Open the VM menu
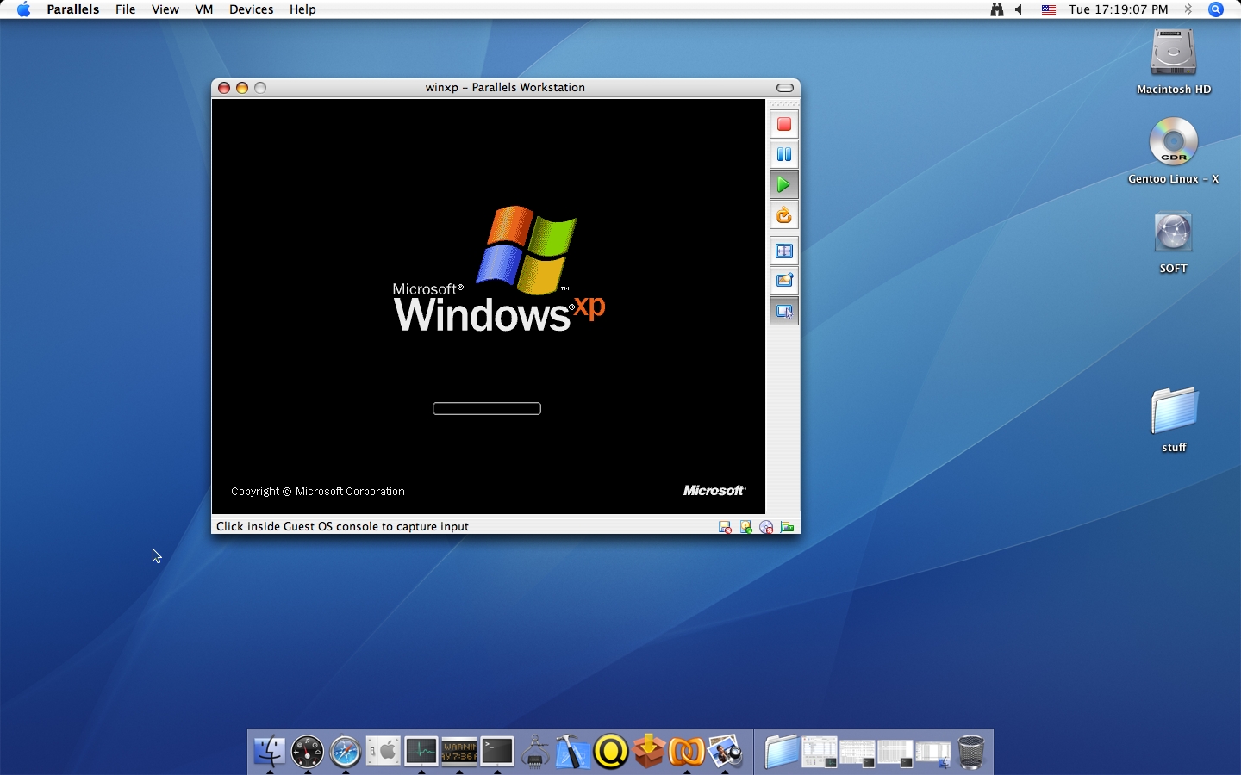This screenshot has height=775, width=1241. click(x=204, y=9)
